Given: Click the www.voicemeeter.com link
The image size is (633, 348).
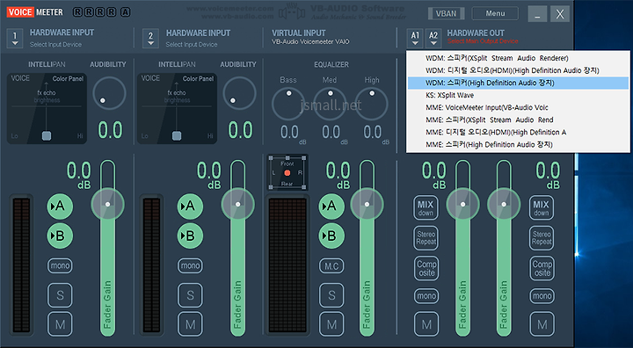Looking at the screenshot, I should coord(229,8).
